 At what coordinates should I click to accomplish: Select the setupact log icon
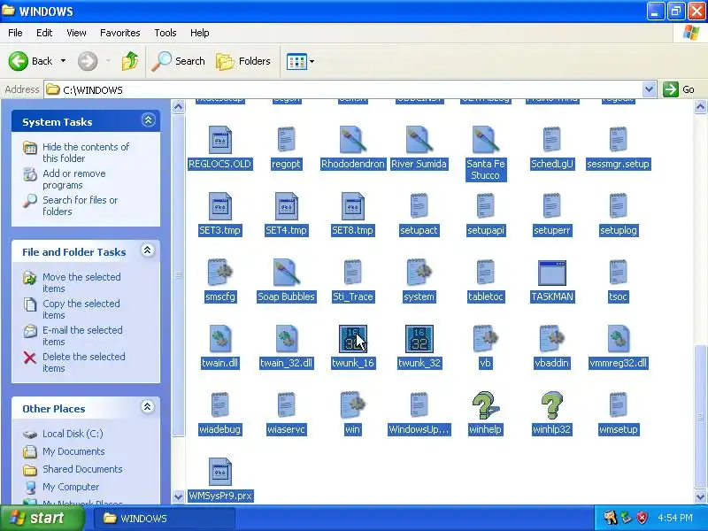[x=419, y=206]
